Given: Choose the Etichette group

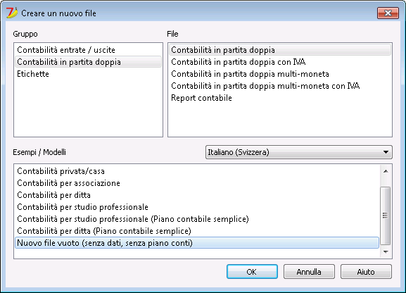Looking at the screenshot, I should coord(88,74).
